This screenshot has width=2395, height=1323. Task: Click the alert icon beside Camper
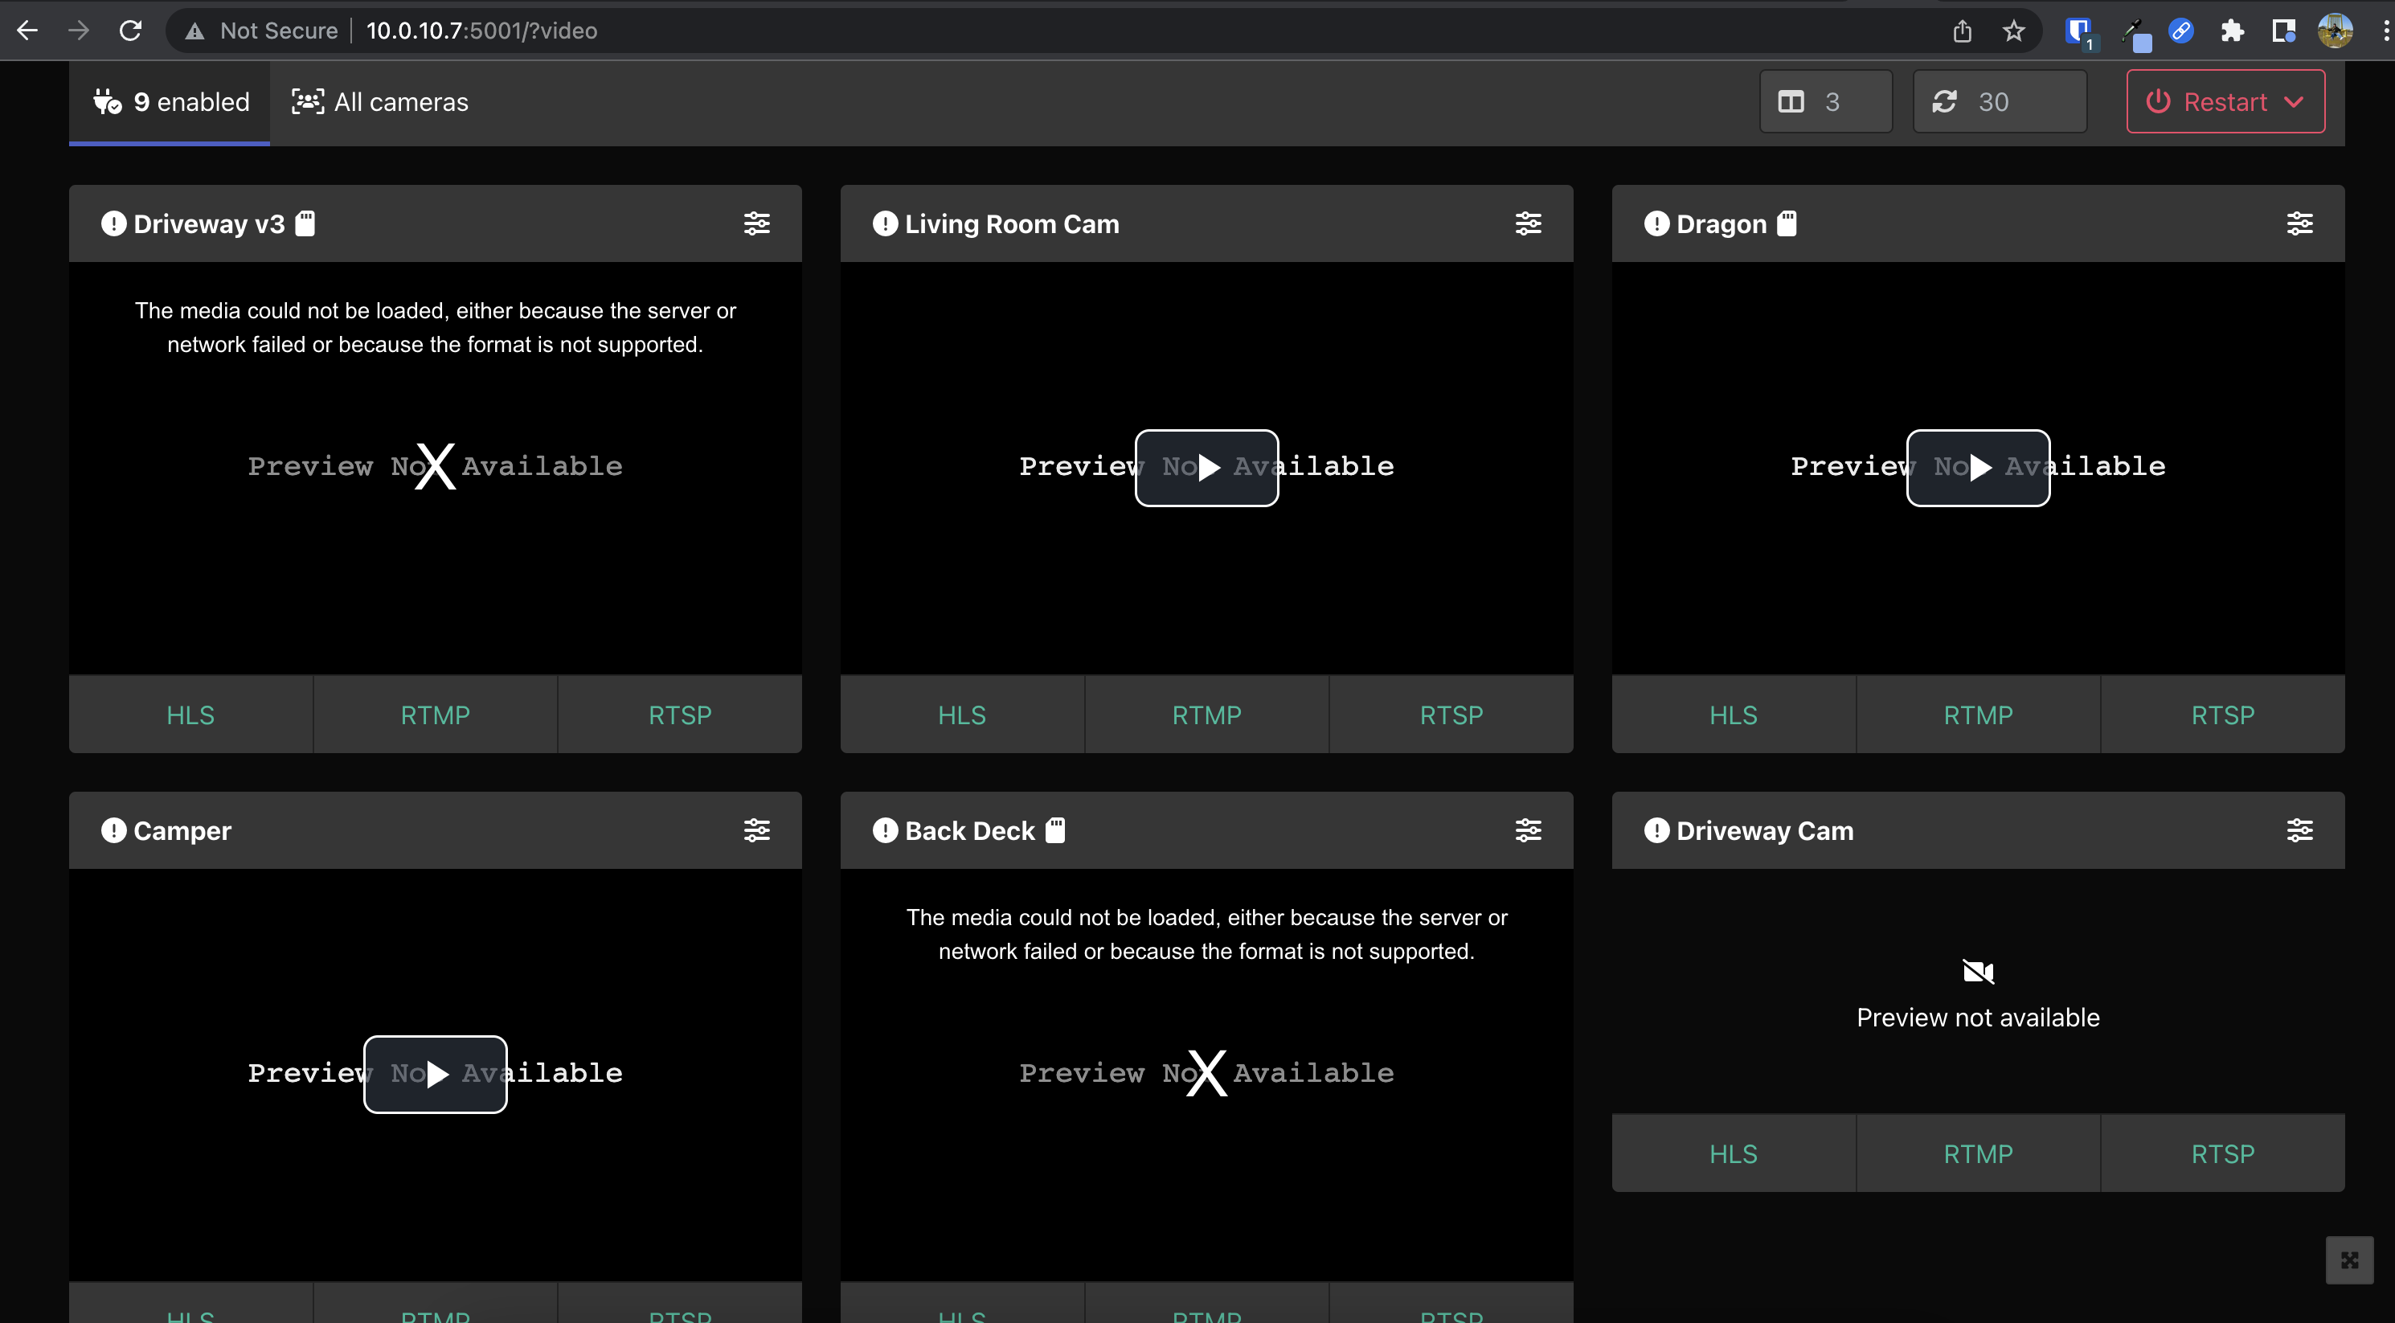[x=113, y=830]
